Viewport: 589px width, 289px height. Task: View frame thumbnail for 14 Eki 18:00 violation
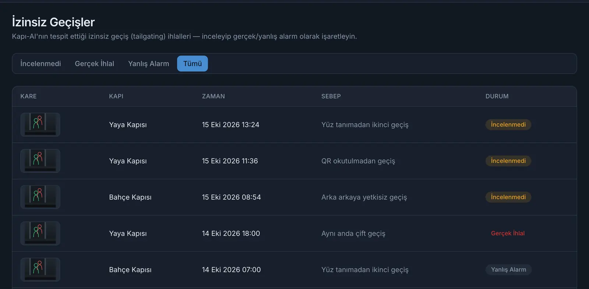point(40,233)
